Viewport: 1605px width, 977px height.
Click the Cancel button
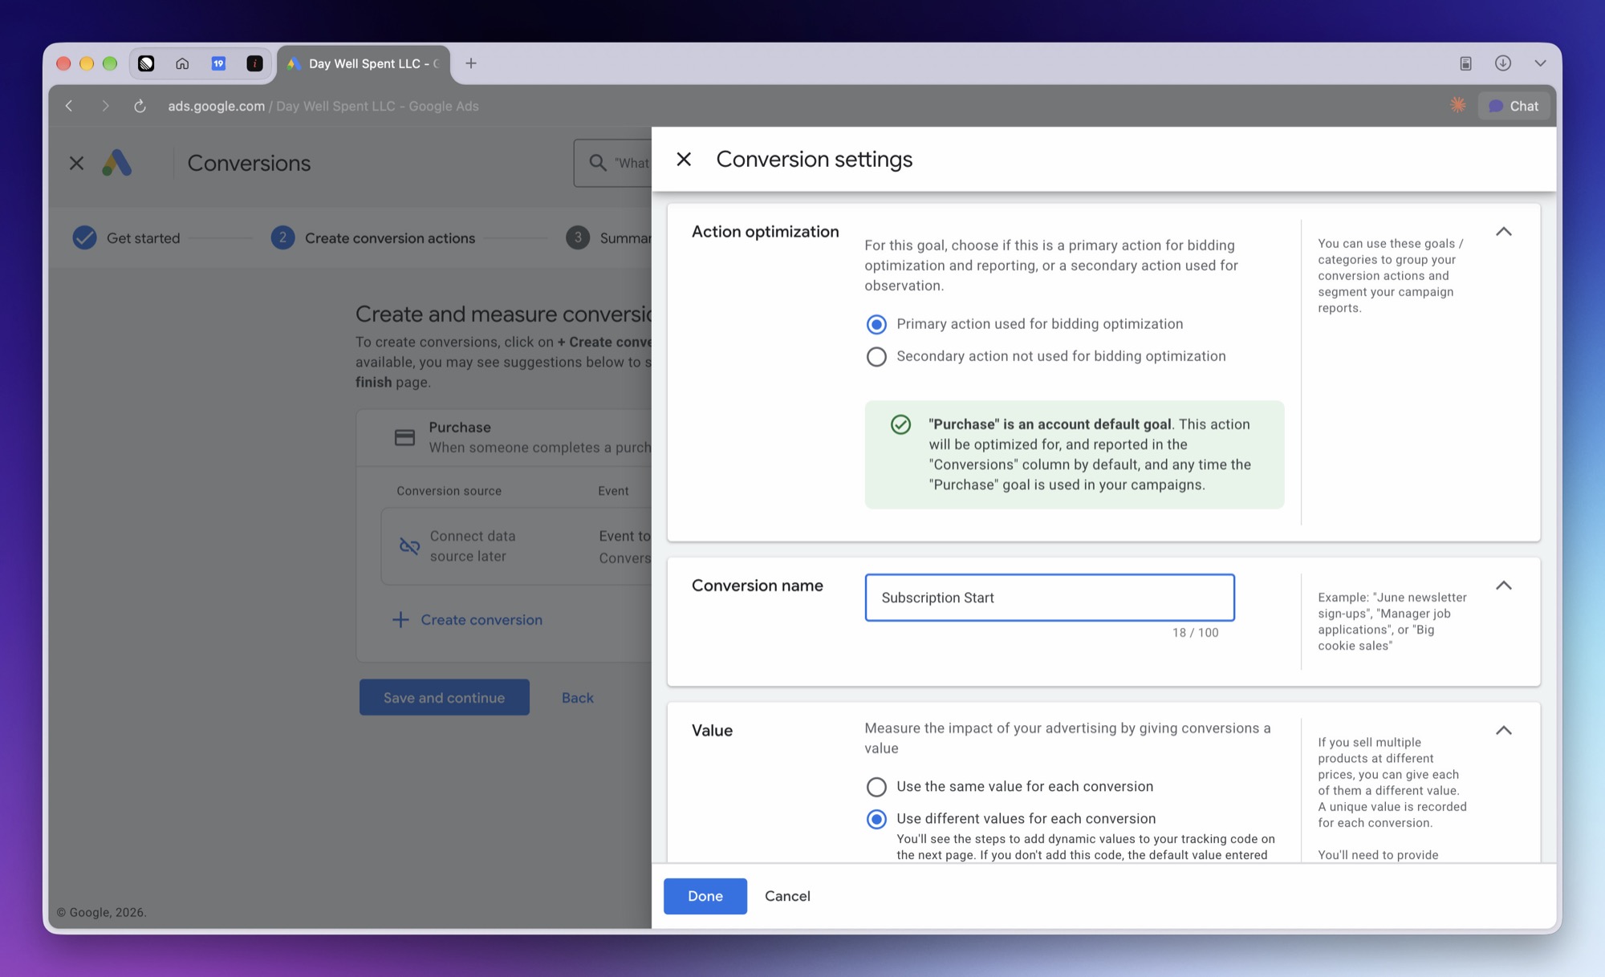(x=787, y=896)
